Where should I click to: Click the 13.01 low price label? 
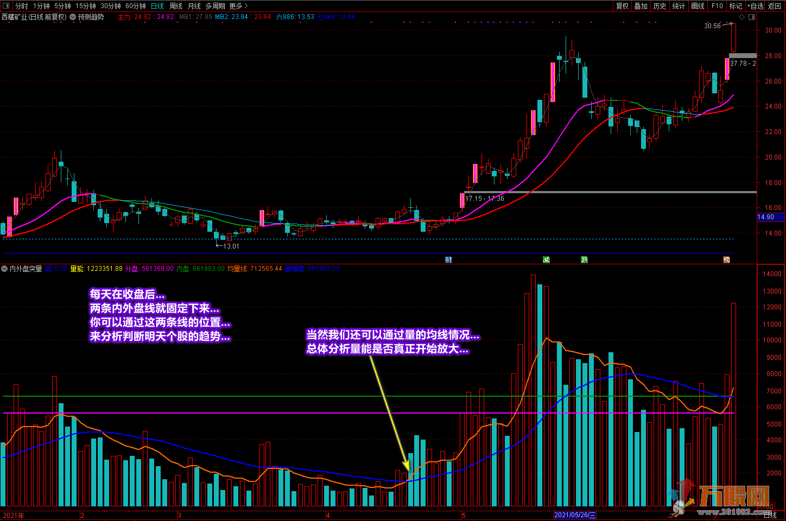click(x=231, y=246)
